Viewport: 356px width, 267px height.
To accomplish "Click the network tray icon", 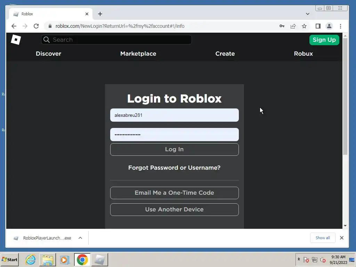I will 314,259.
